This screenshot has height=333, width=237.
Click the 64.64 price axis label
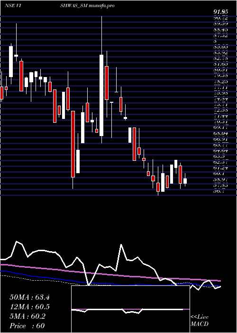click(220, 151)
